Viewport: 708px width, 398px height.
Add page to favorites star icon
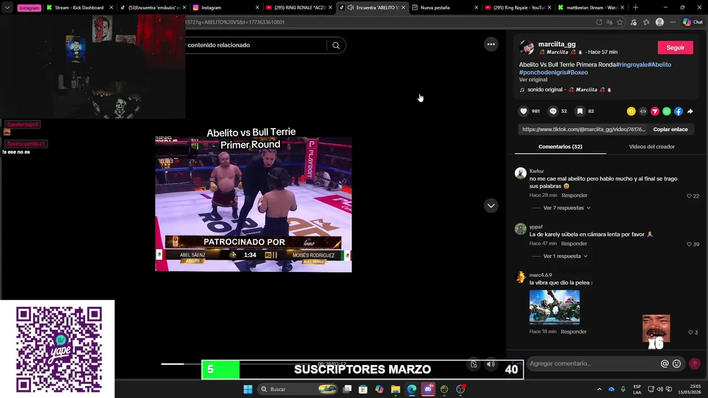point(619,22)
